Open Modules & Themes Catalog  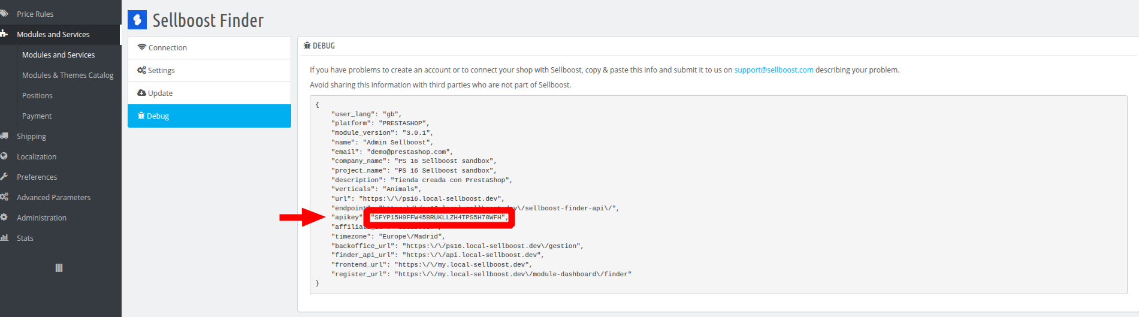pos(68,75)
